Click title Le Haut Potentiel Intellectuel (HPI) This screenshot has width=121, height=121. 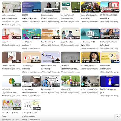coord(68,17)
